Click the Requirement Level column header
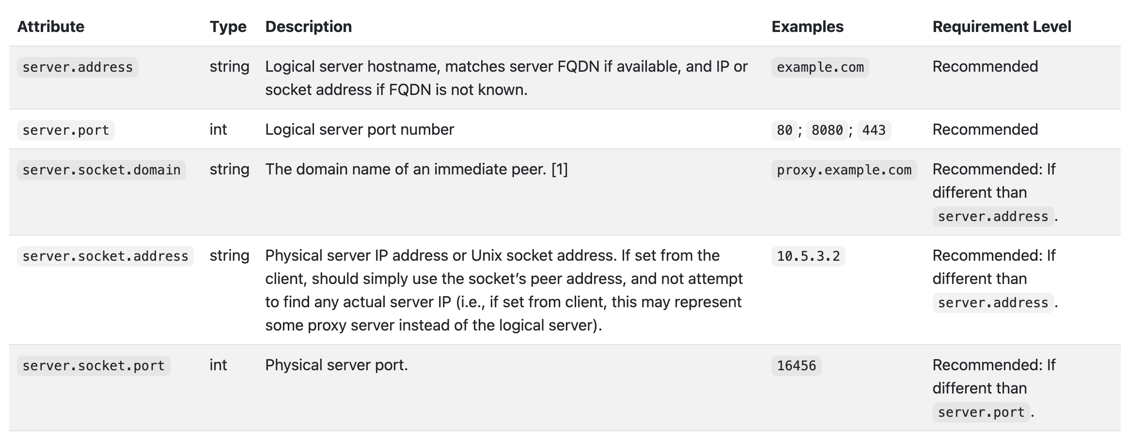Screen dimensions: 1128x441 point(1002,27)
